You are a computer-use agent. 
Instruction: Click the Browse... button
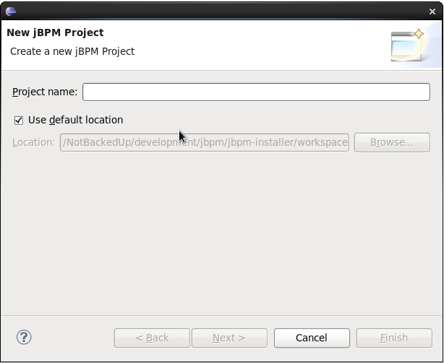click(x=392, y=142)
